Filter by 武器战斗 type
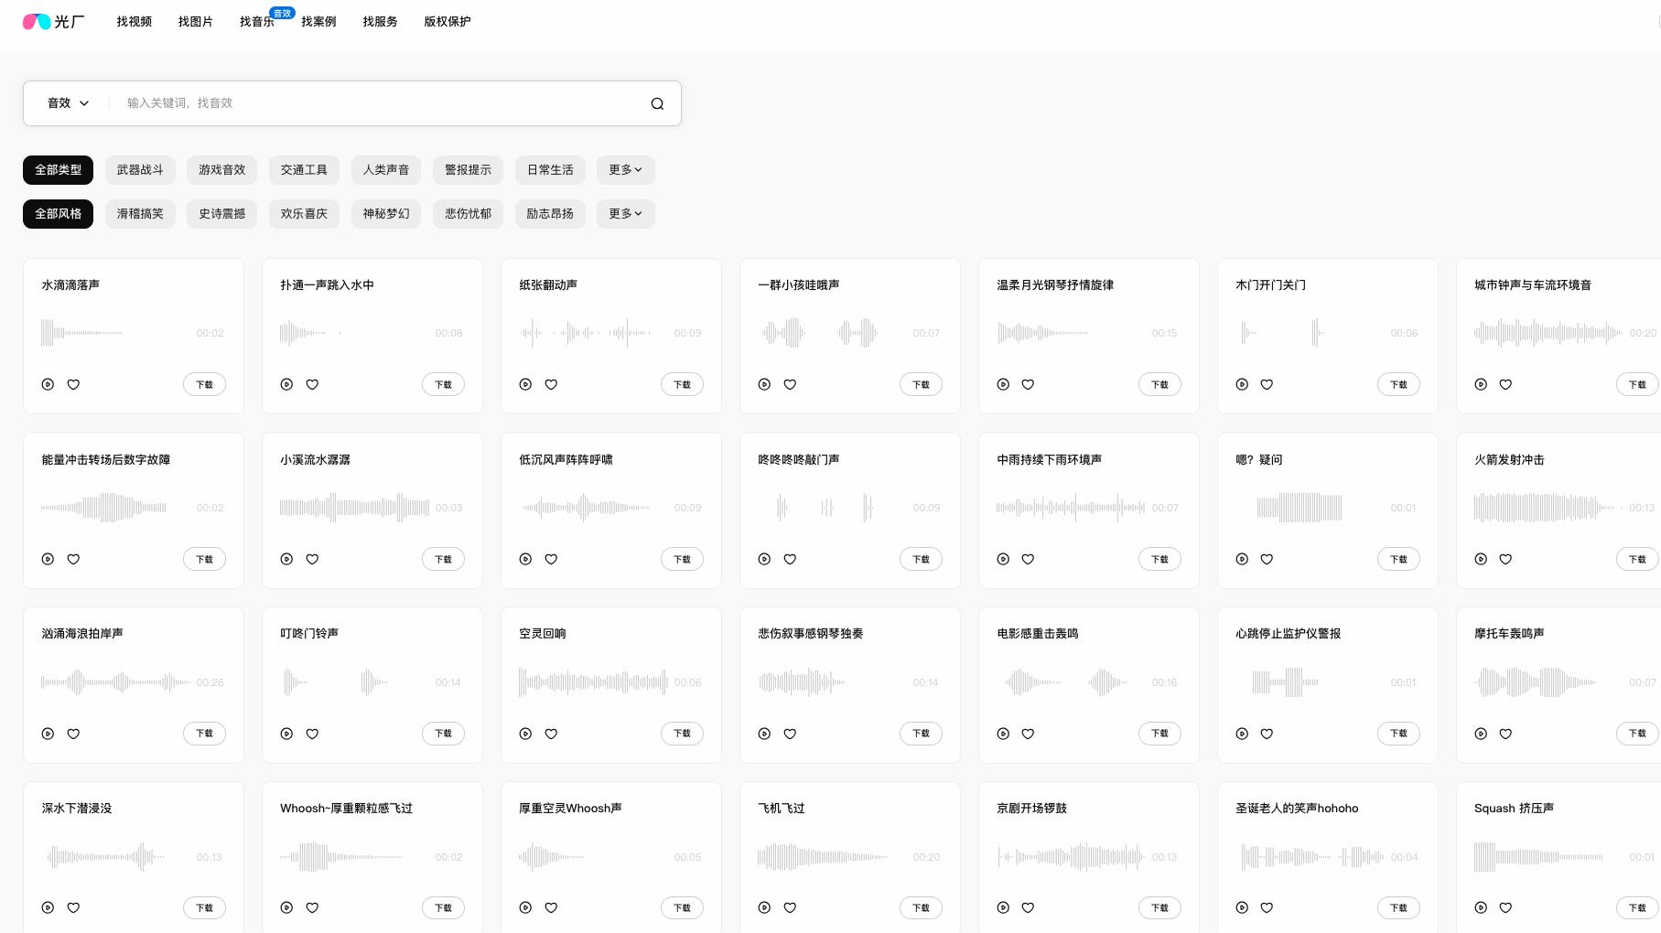 (140, 170)
